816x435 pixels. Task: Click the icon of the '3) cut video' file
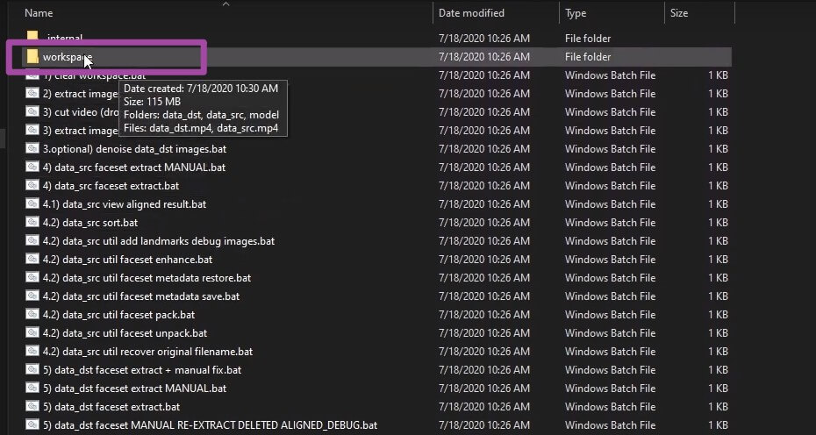[x=32, y=112]
